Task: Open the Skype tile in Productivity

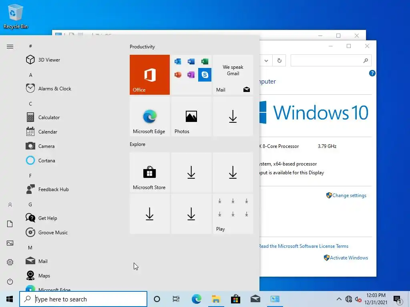Action: pyautogui.click(x=205, y=75)
